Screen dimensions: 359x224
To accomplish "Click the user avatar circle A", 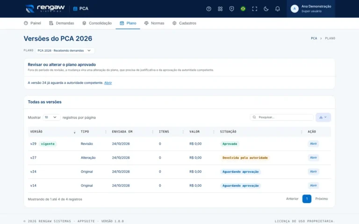I will pos(294,9).
